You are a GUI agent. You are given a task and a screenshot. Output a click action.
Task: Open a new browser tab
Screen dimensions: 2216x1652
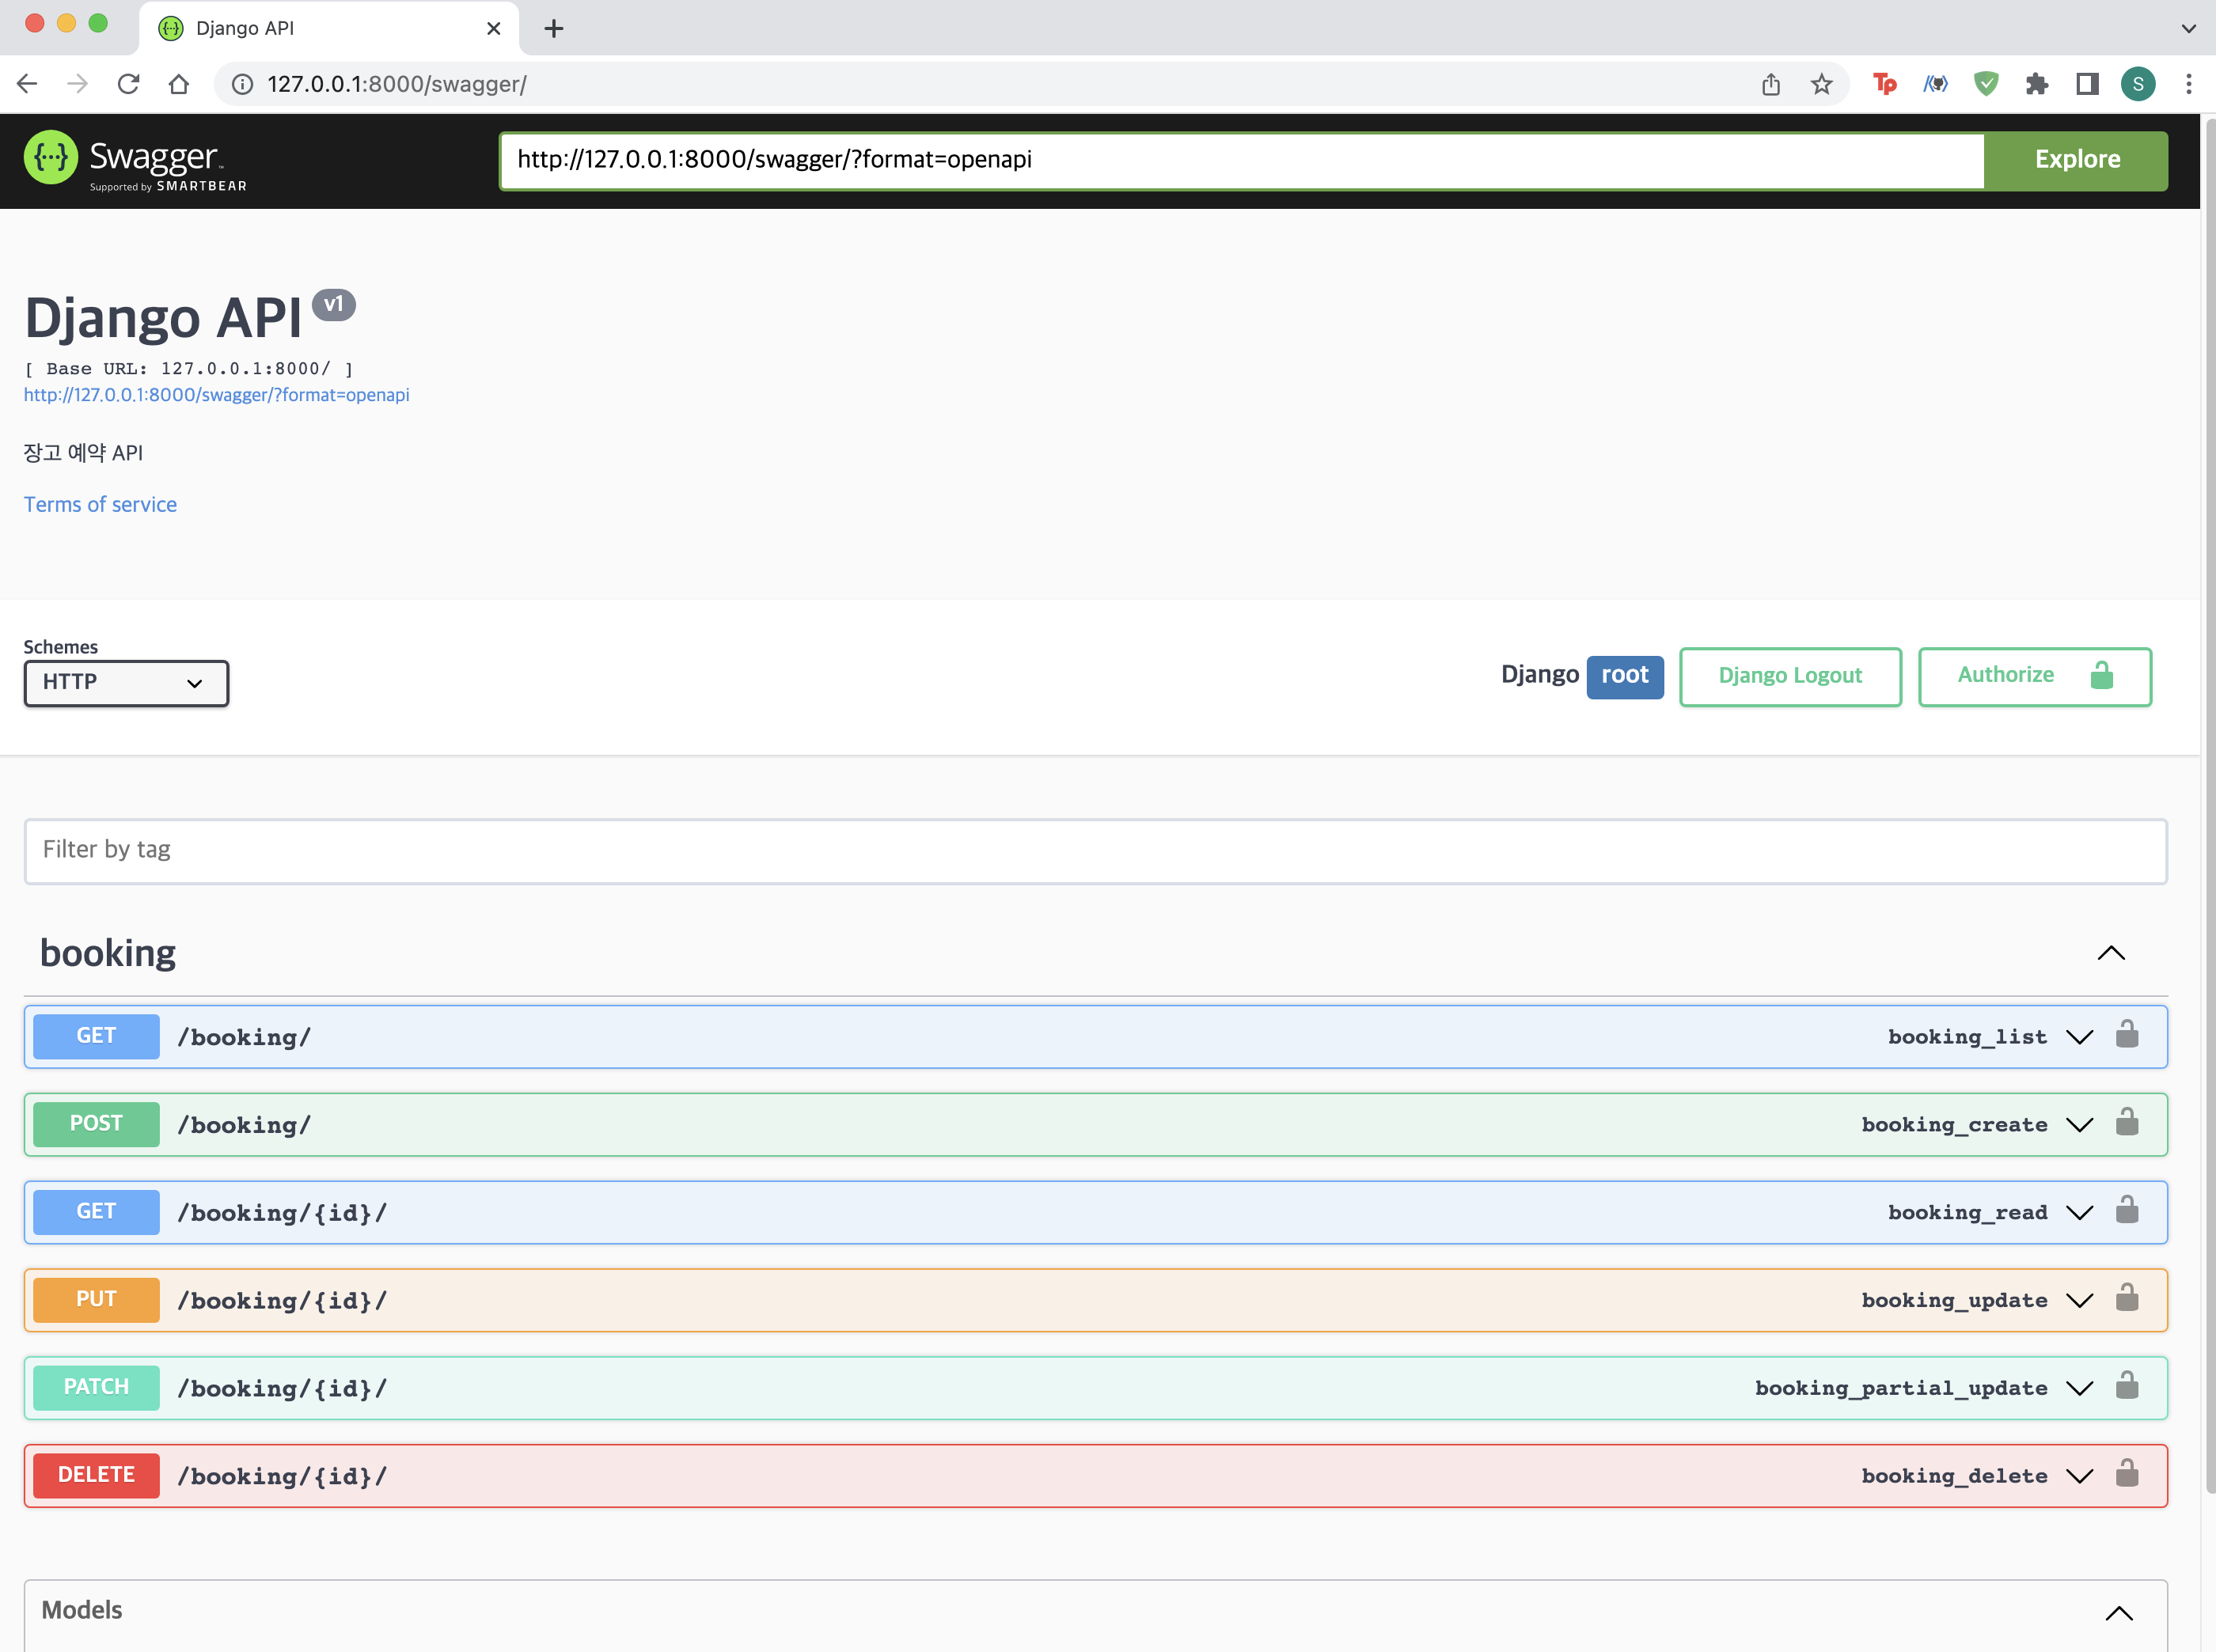553,28
